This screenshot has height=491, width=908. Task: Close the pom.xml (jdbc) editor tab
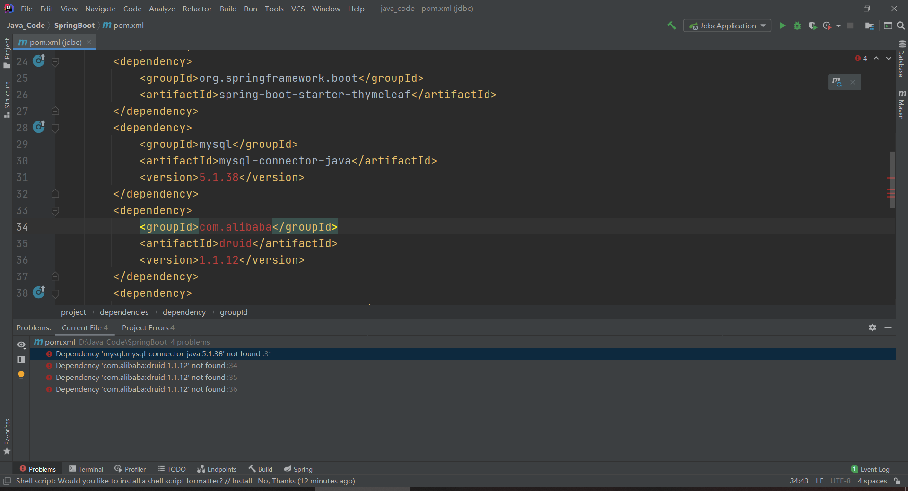click(89, 42)
